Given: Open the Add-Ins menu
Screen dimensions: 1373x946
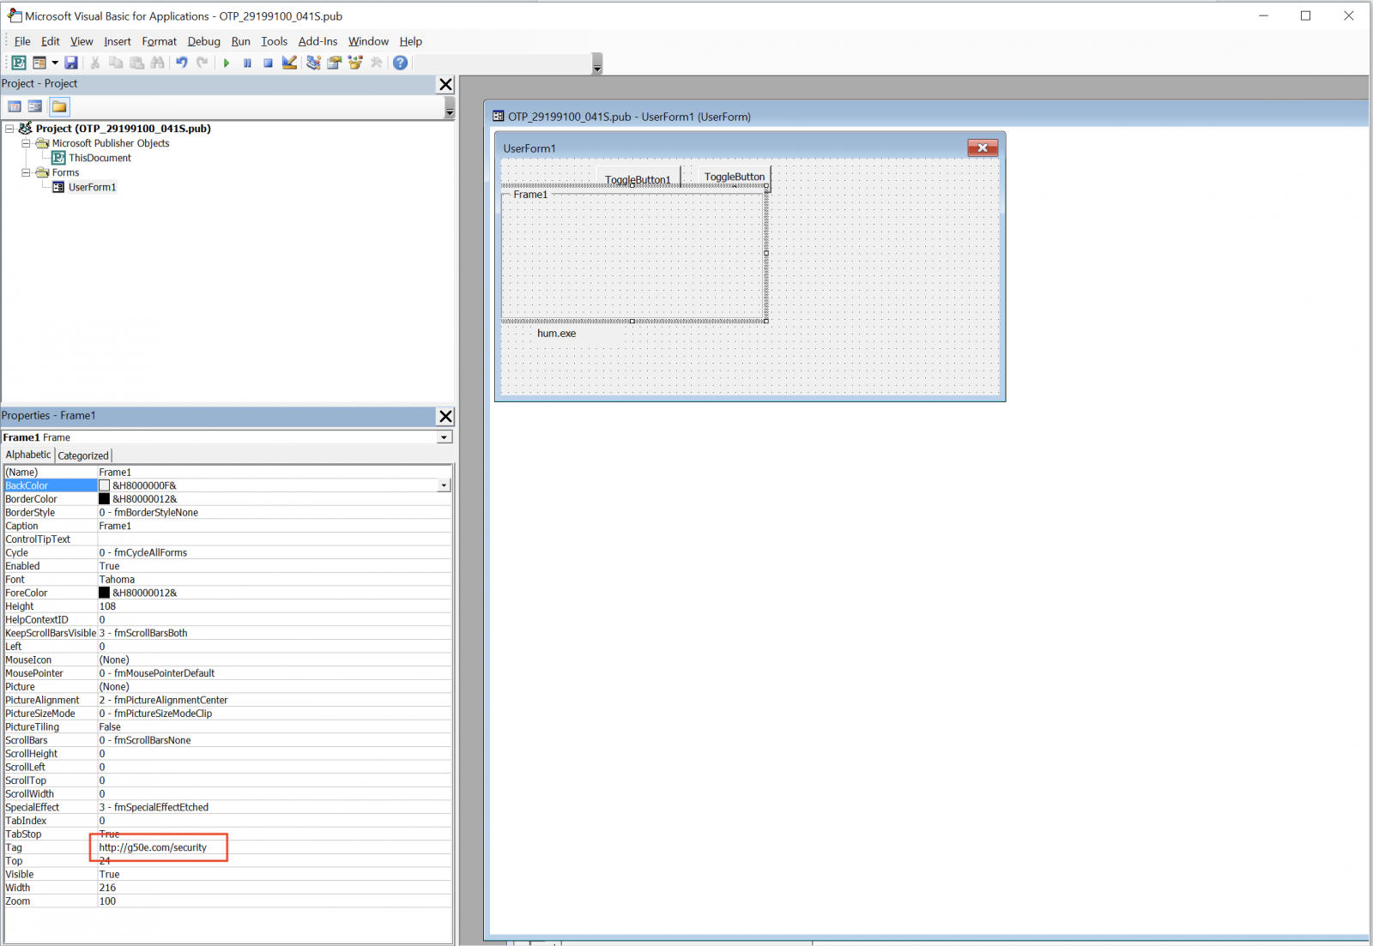Looking at the screenshot, I should coord(318,41).
